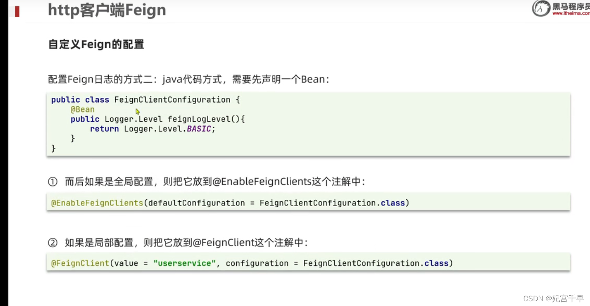This screenshot has width=590, height=306.
Task: Click "configuration = FeignClientConfiguration.class" text
Action: tap(337, 263)
